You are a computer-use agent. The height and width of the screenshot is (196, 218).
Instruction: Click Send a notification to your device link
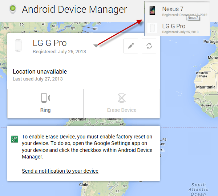point(60,171)
